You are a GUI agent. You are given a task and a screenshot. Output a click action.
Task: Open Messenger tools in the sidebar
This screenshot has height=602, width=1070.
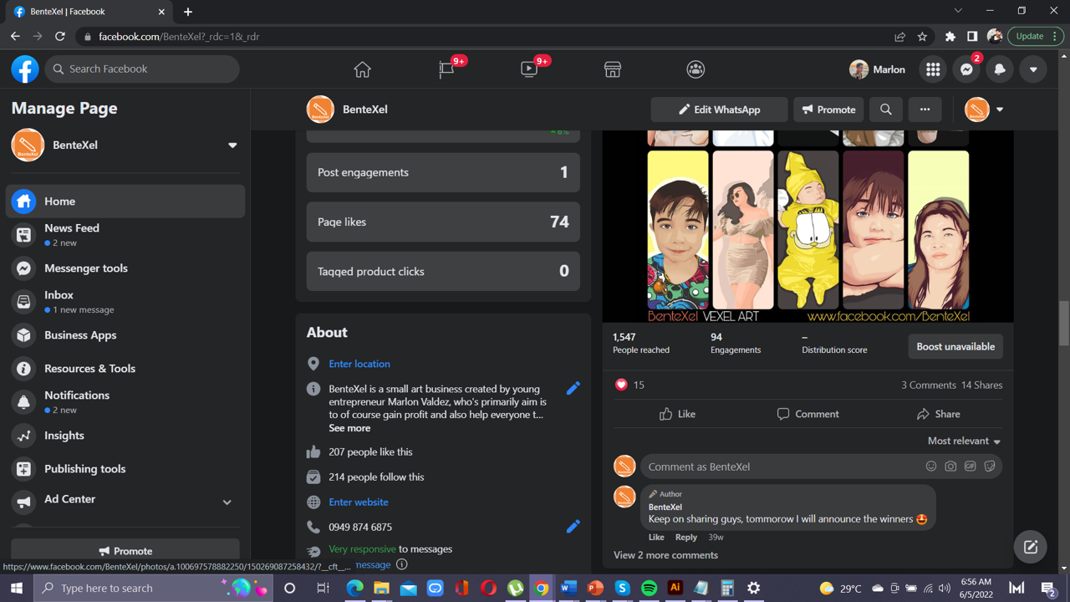[x=126, y=268]
